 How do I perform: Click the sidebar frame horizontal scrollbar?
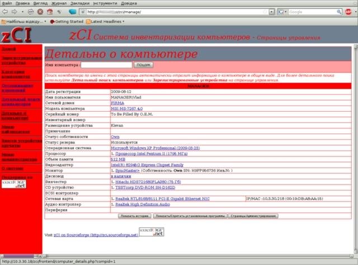point(21,256)
